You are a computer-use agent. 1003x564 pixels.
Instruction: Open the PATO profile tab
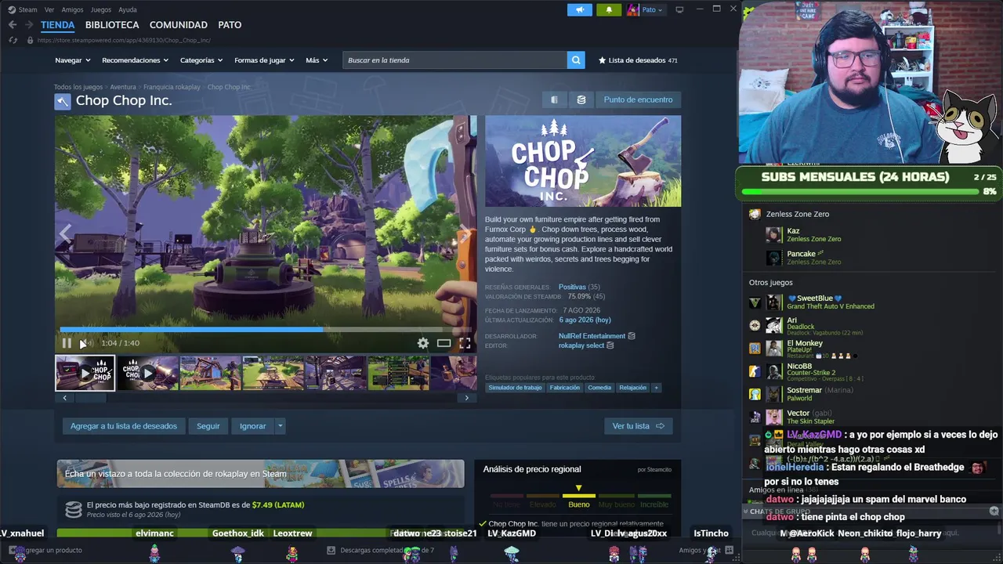tap(230, 25)
